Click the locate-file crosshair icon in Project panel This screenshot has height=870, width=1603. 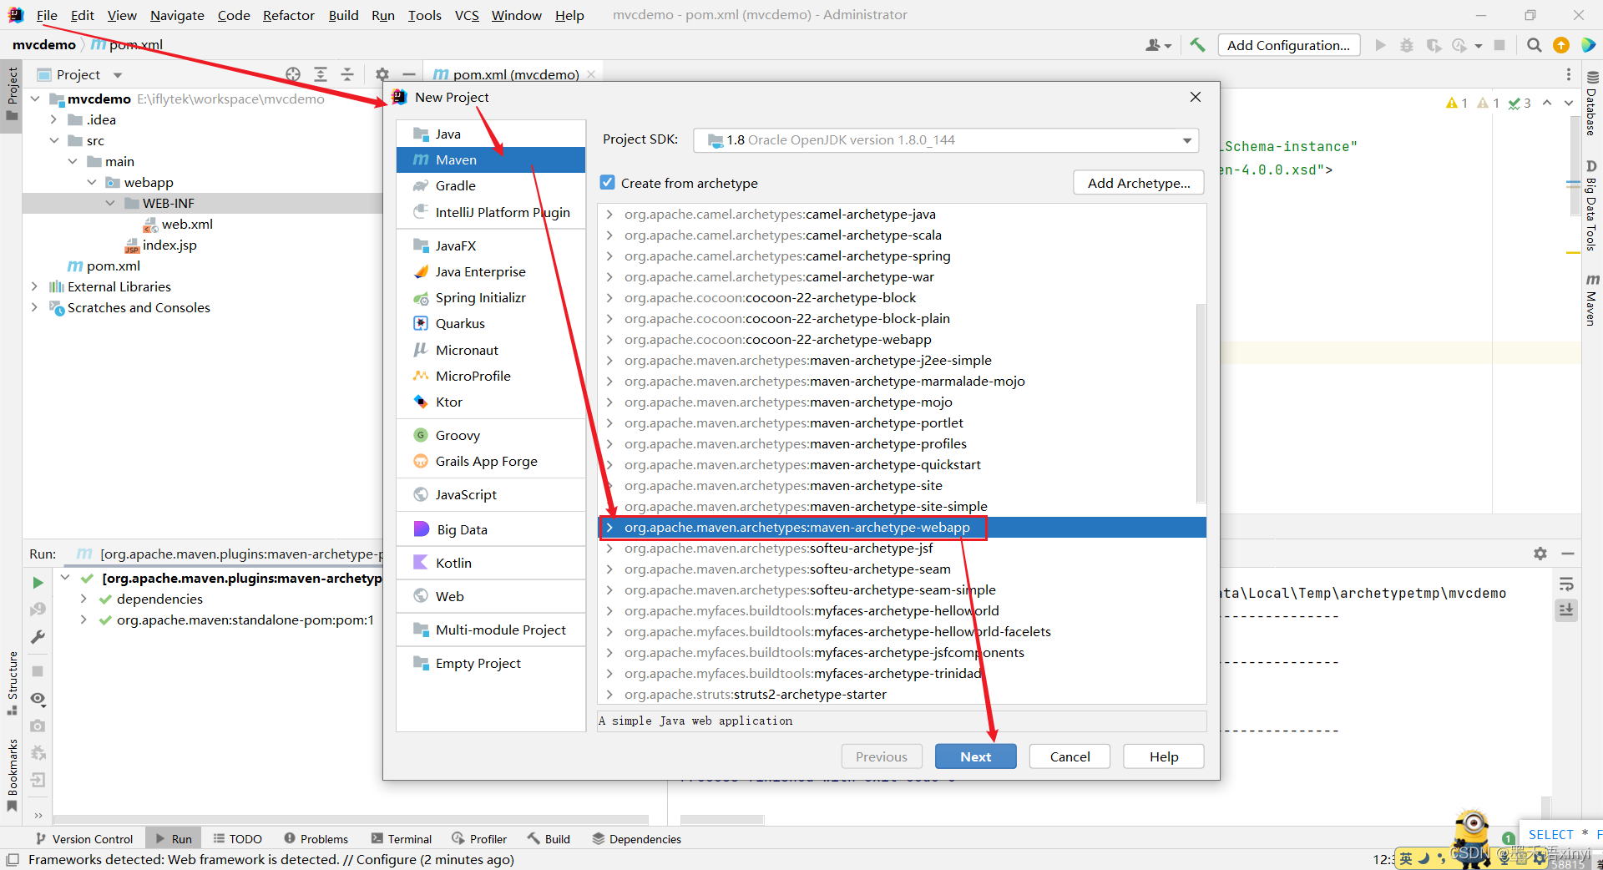click(x=293, y=74)
